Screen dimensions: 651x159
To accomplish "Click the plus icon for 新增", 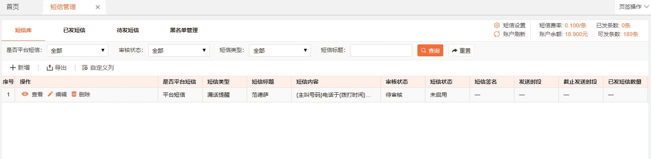I will [13, 68].
